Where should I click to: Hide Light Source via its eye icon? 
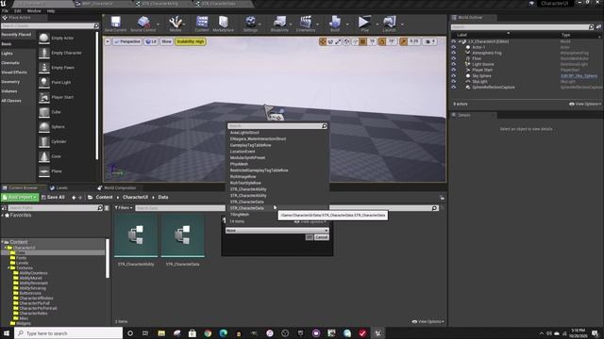(x=454, y=64)
